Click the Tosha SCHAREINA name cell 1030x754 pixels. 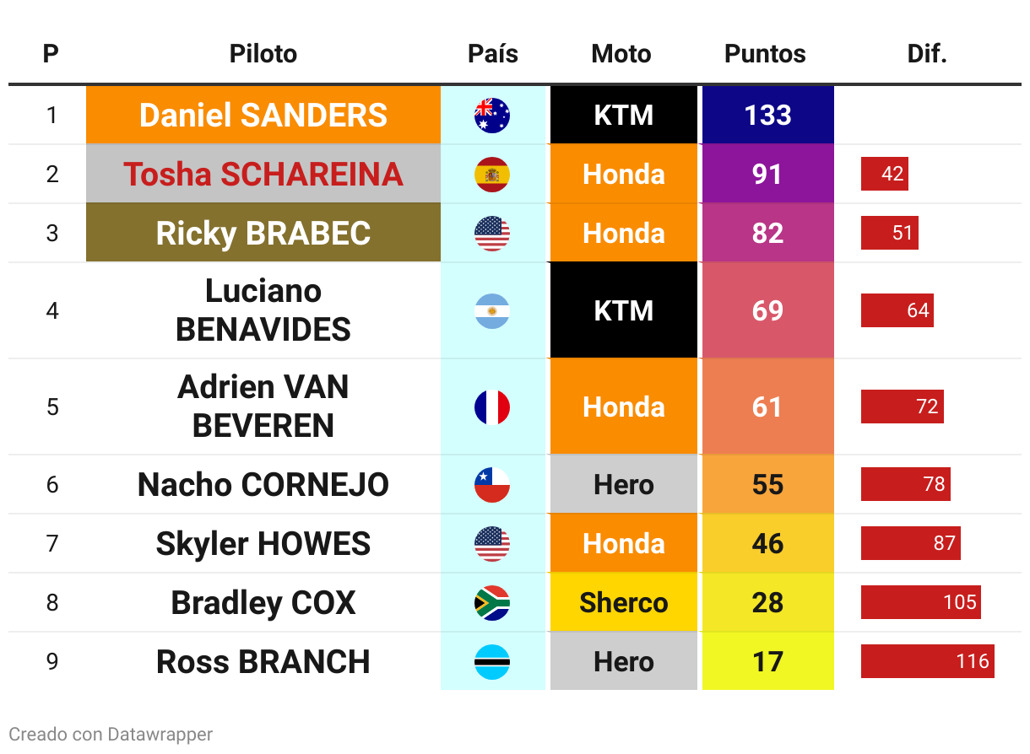click(x=263, y=174)
